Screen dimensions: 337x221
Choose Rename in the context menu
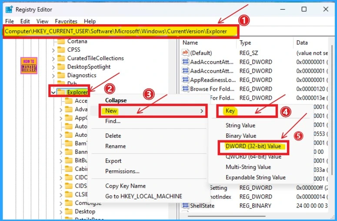click(x=115, y=146)
